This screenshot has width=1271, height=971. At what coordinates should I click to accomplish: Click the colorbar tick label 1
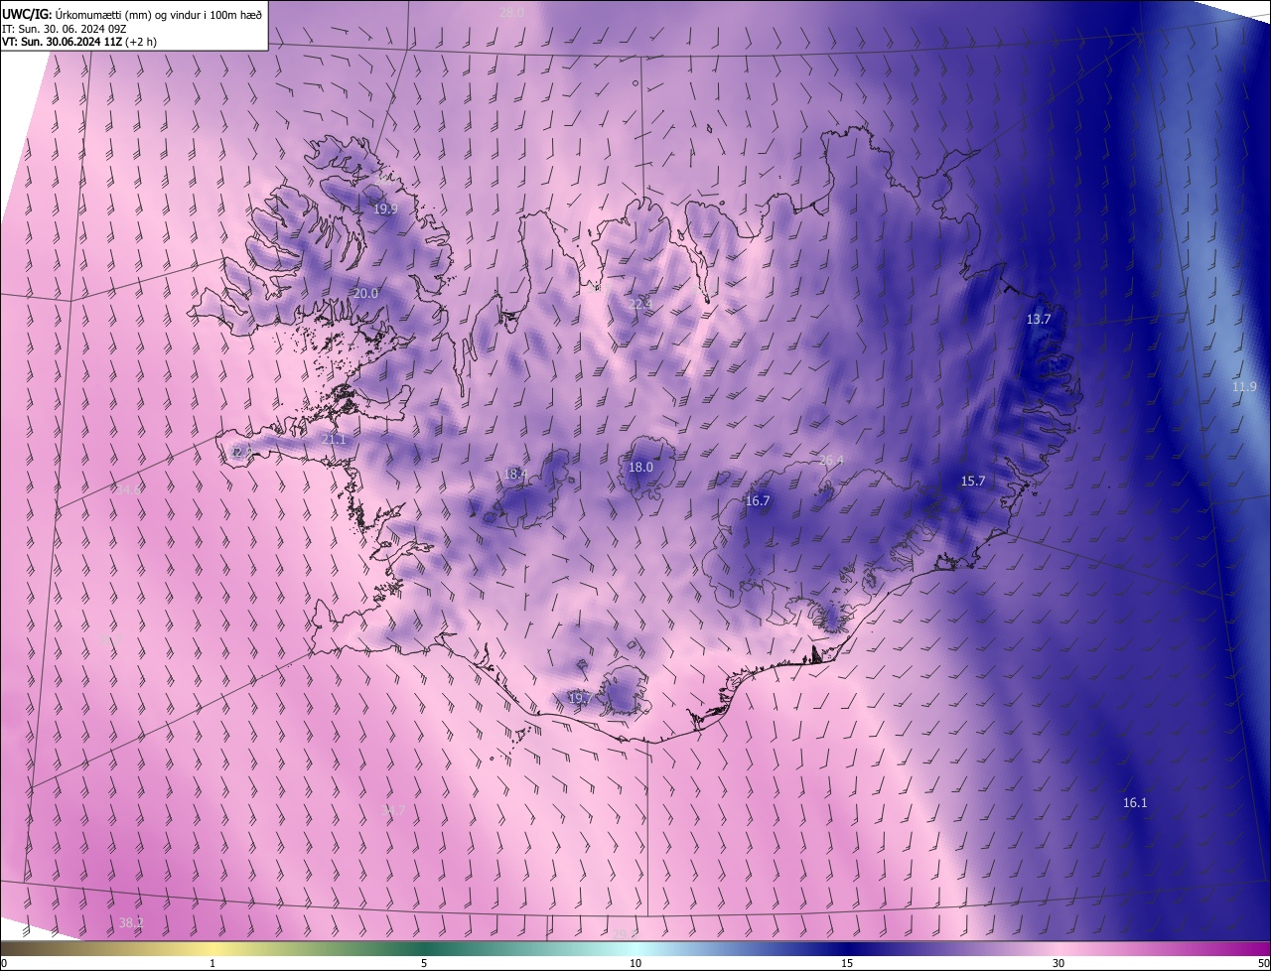[x=212, y=964]
